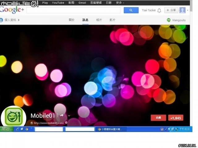Screen dimensions: 198x148
Task: Click the Hangouts label
Action: pos(179,20)
